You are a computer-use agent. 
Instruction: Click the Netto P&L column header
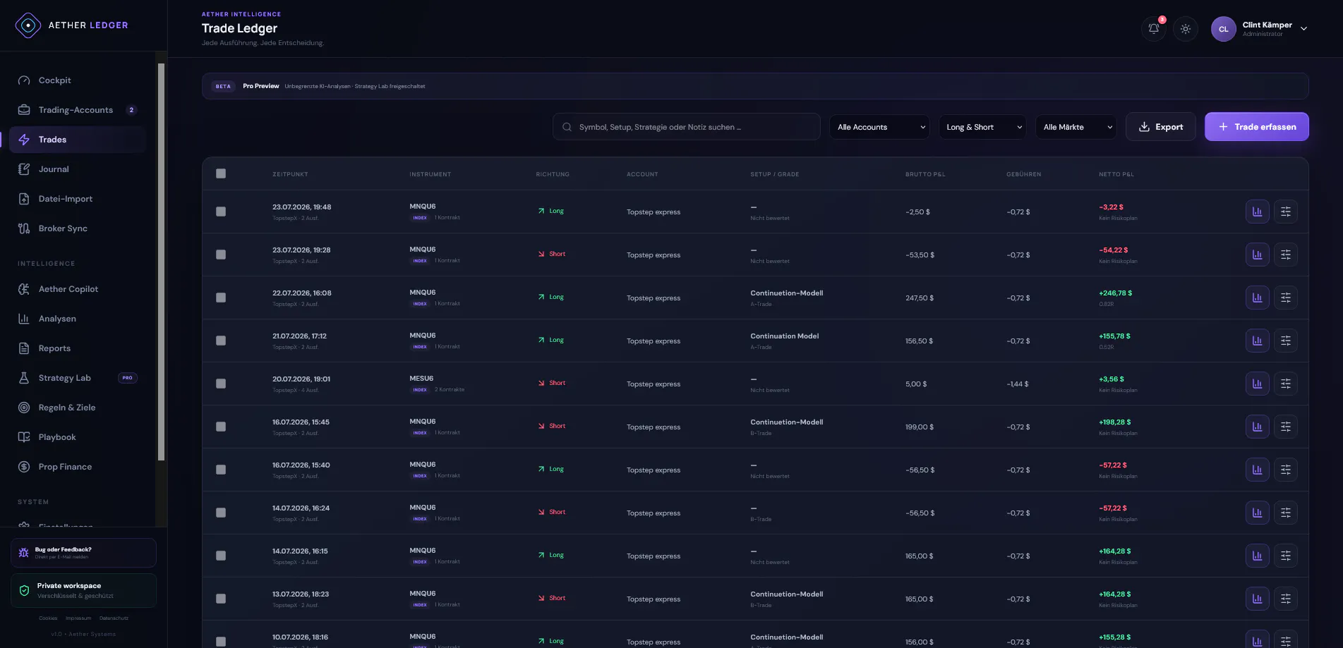coord(1116,174)
